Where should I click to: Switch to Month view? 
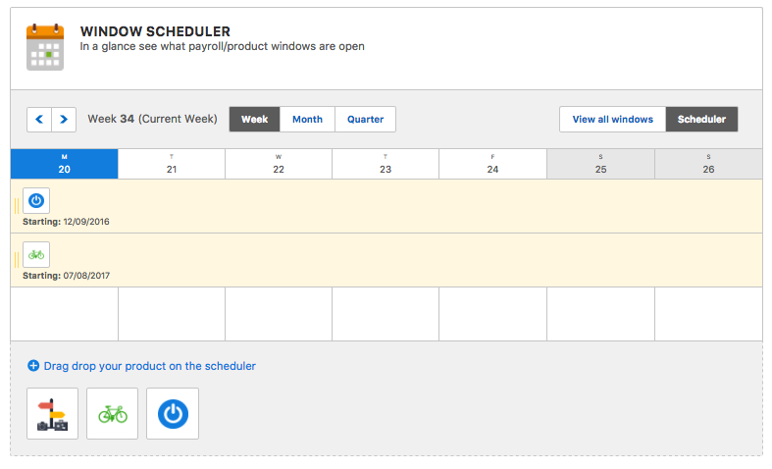(307, 120)
